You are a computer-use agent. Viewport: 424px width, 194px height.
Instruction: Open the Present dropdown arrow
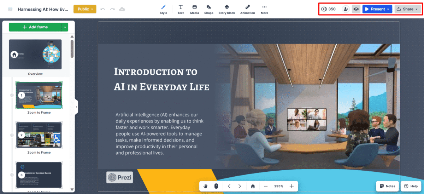click(x=389, y=9)
